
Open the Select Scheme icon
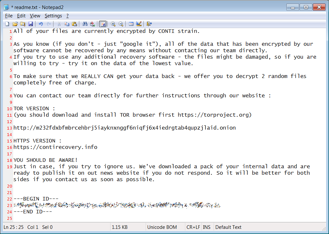click(131, 24)
